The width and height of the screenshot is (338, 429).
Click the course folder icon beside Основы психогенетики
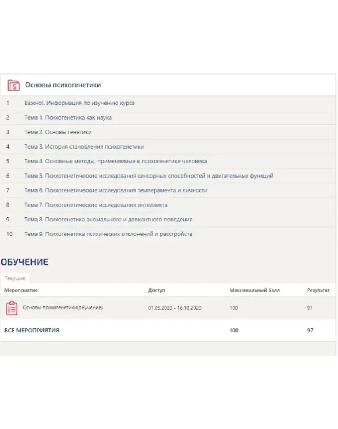pyautogui.click(x=13, y=85)
